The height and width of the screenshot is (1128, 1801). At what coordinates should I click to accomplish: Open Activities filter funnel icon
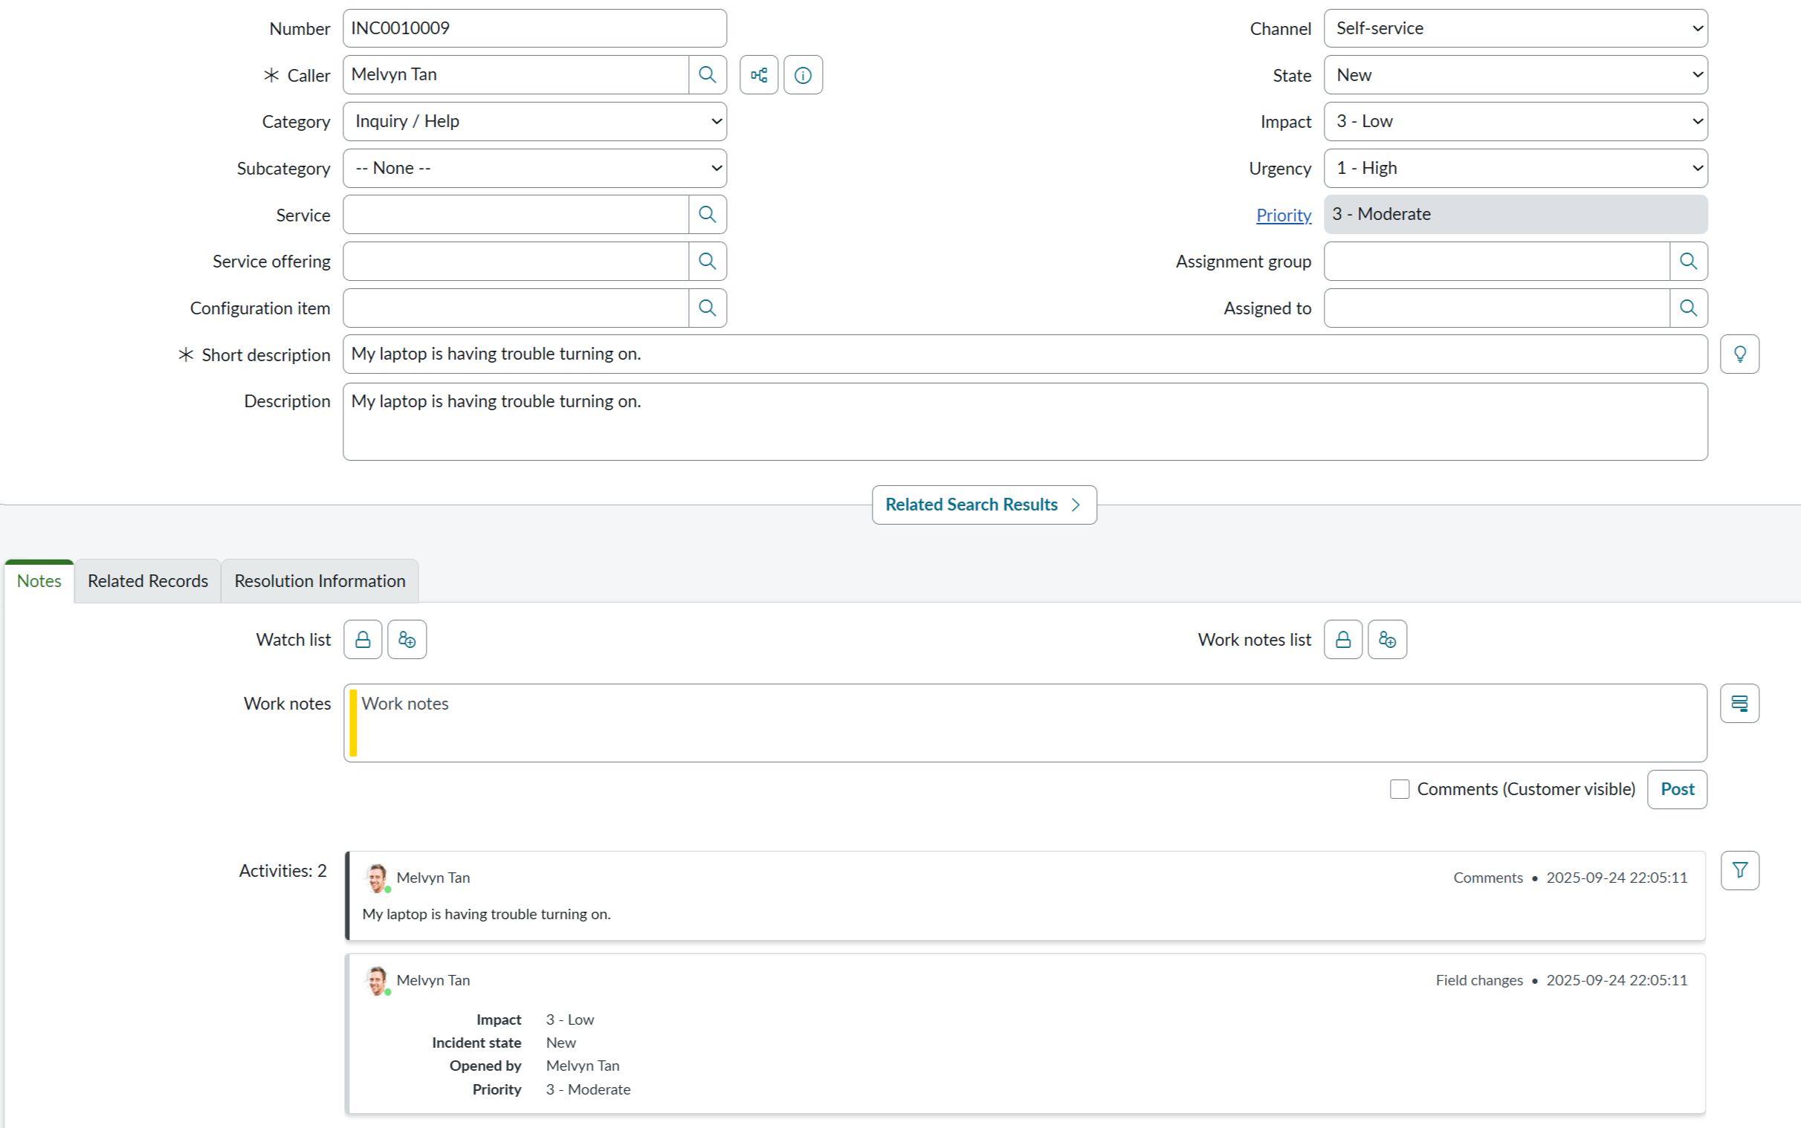pyautogui.click(x=1739, y=870)
